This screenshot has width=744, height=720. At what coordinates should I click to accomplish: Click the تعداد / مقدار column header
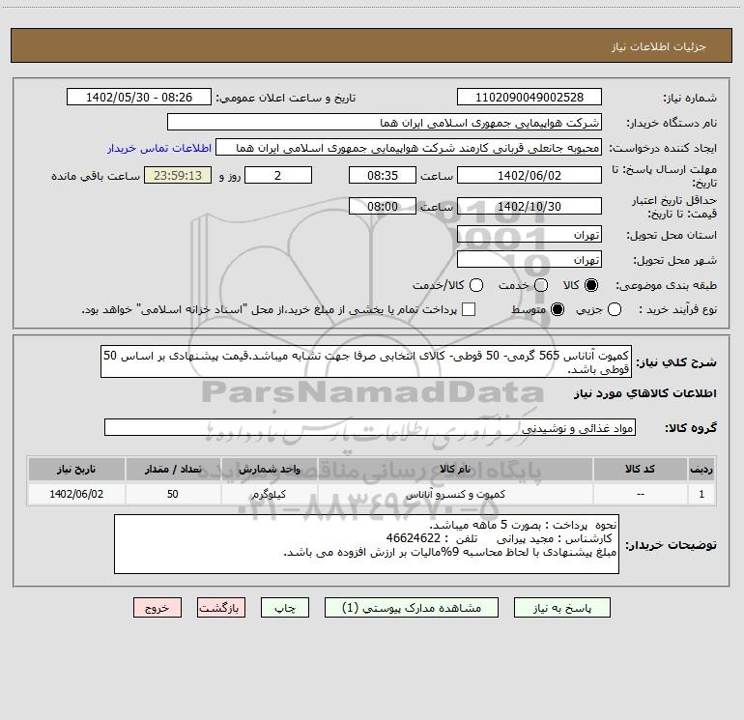[173, 469]
